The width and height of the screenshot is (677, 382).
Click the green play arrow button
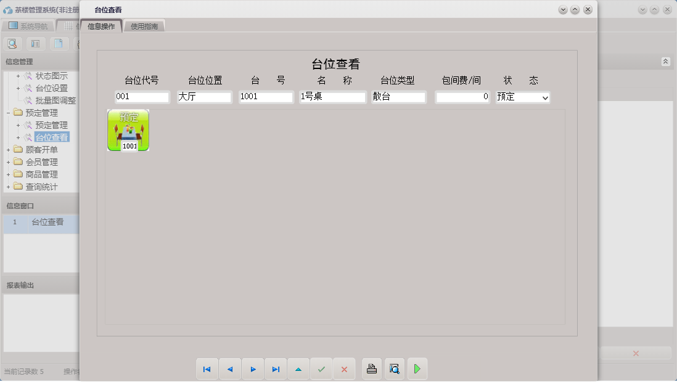pos(417,369)
